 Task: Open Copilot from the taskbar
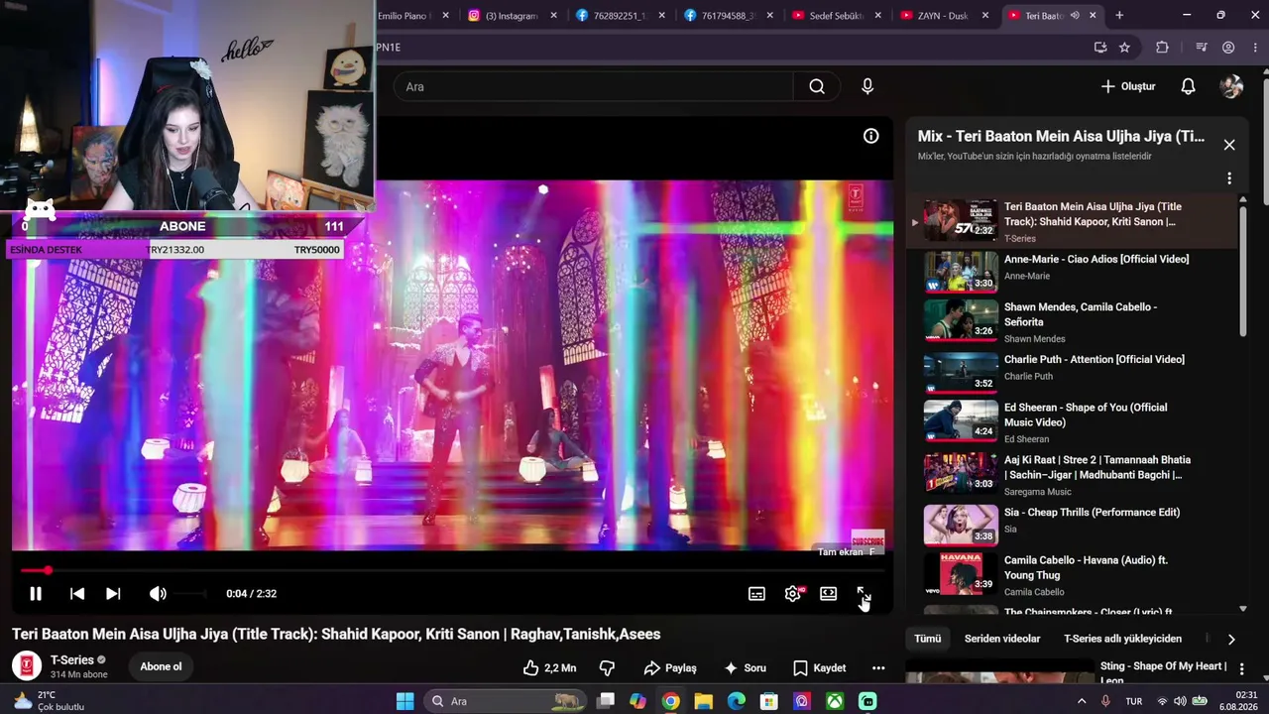(637, 701)
